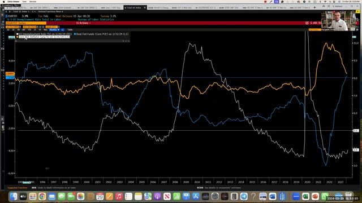This screenshot has height=203, width=362.
Task: Toggle the Real Fed Funds (Core PCE) series checkbox
Action: point(75,34)
